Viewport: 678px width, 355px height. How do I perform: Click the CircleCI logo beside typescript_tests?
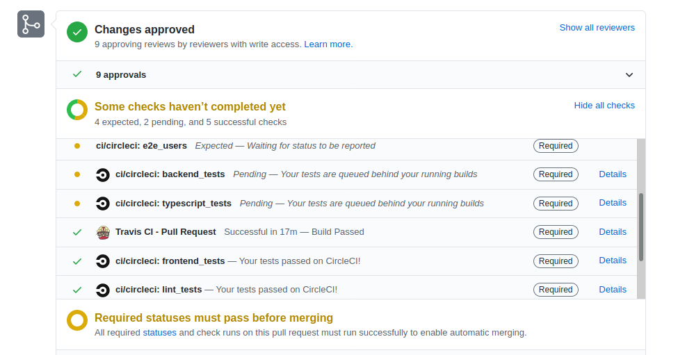pyautogui.click(x=103, y=204)
